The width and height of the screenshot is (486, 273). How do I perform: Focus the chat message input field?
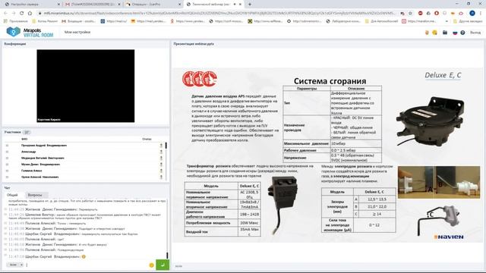coord(87,265)
